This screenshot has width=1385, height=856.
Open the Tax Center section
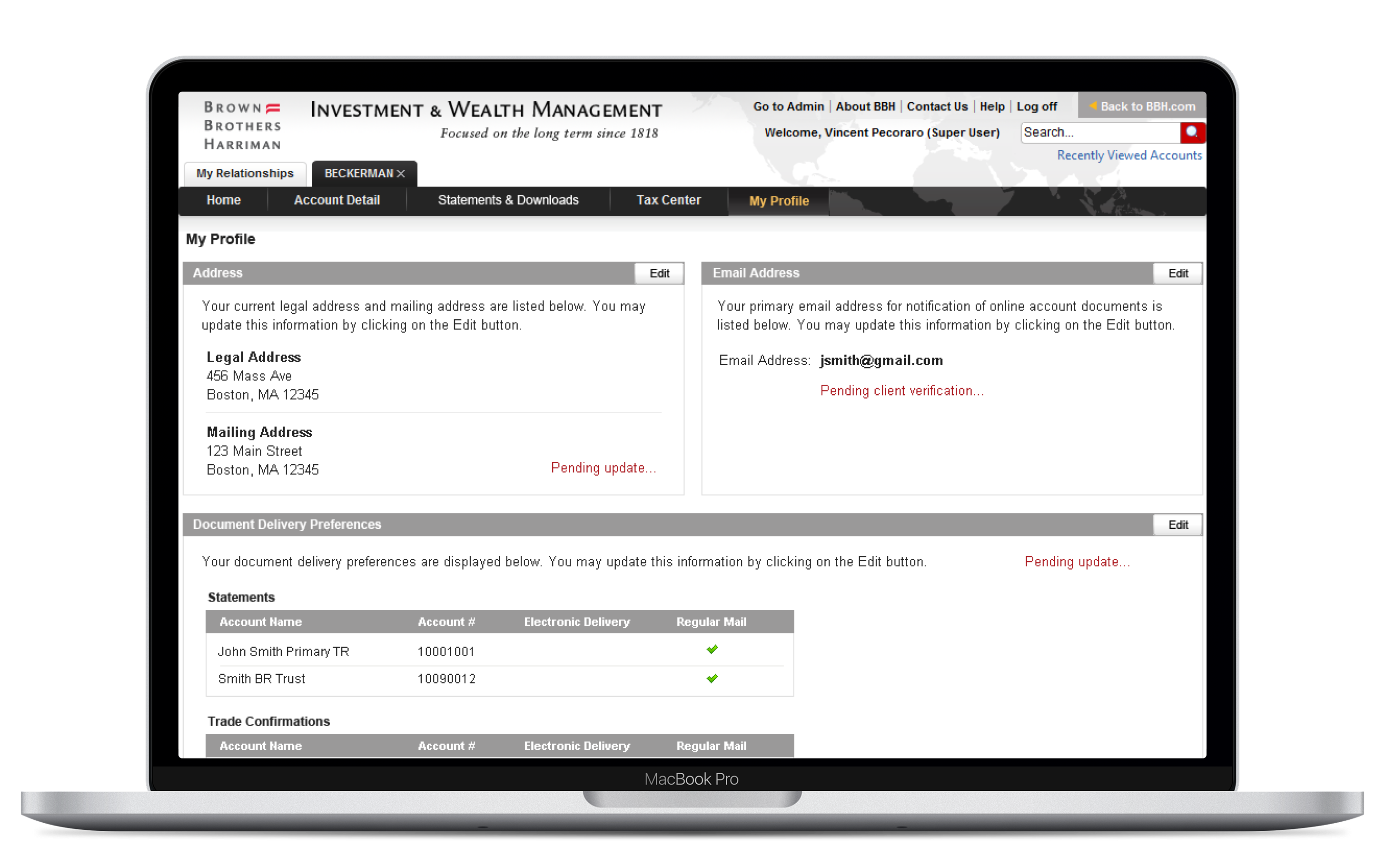pos(668,200)
